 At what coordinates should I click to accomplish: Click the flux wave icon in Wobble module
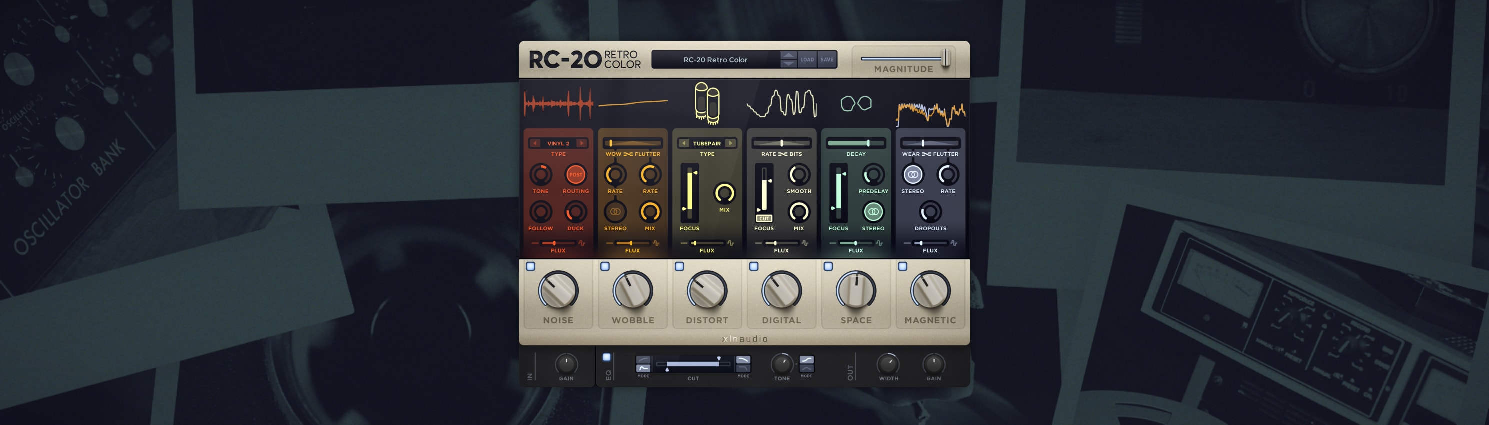656,243
